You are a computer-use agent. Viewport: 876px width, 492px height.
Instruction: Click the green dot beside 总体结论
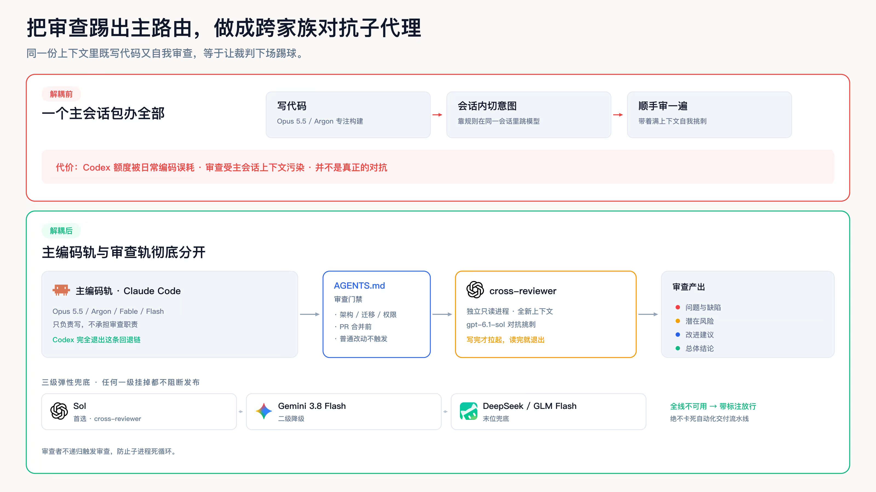coord(678,348)
